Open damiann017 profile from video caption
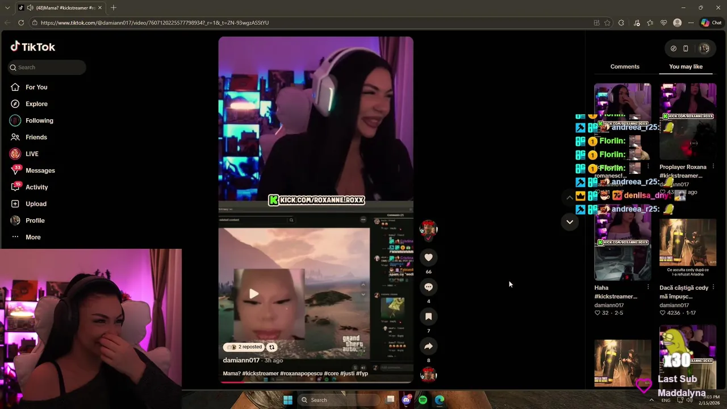The height and width of the screenshot is (409, 727). [241, 360]
